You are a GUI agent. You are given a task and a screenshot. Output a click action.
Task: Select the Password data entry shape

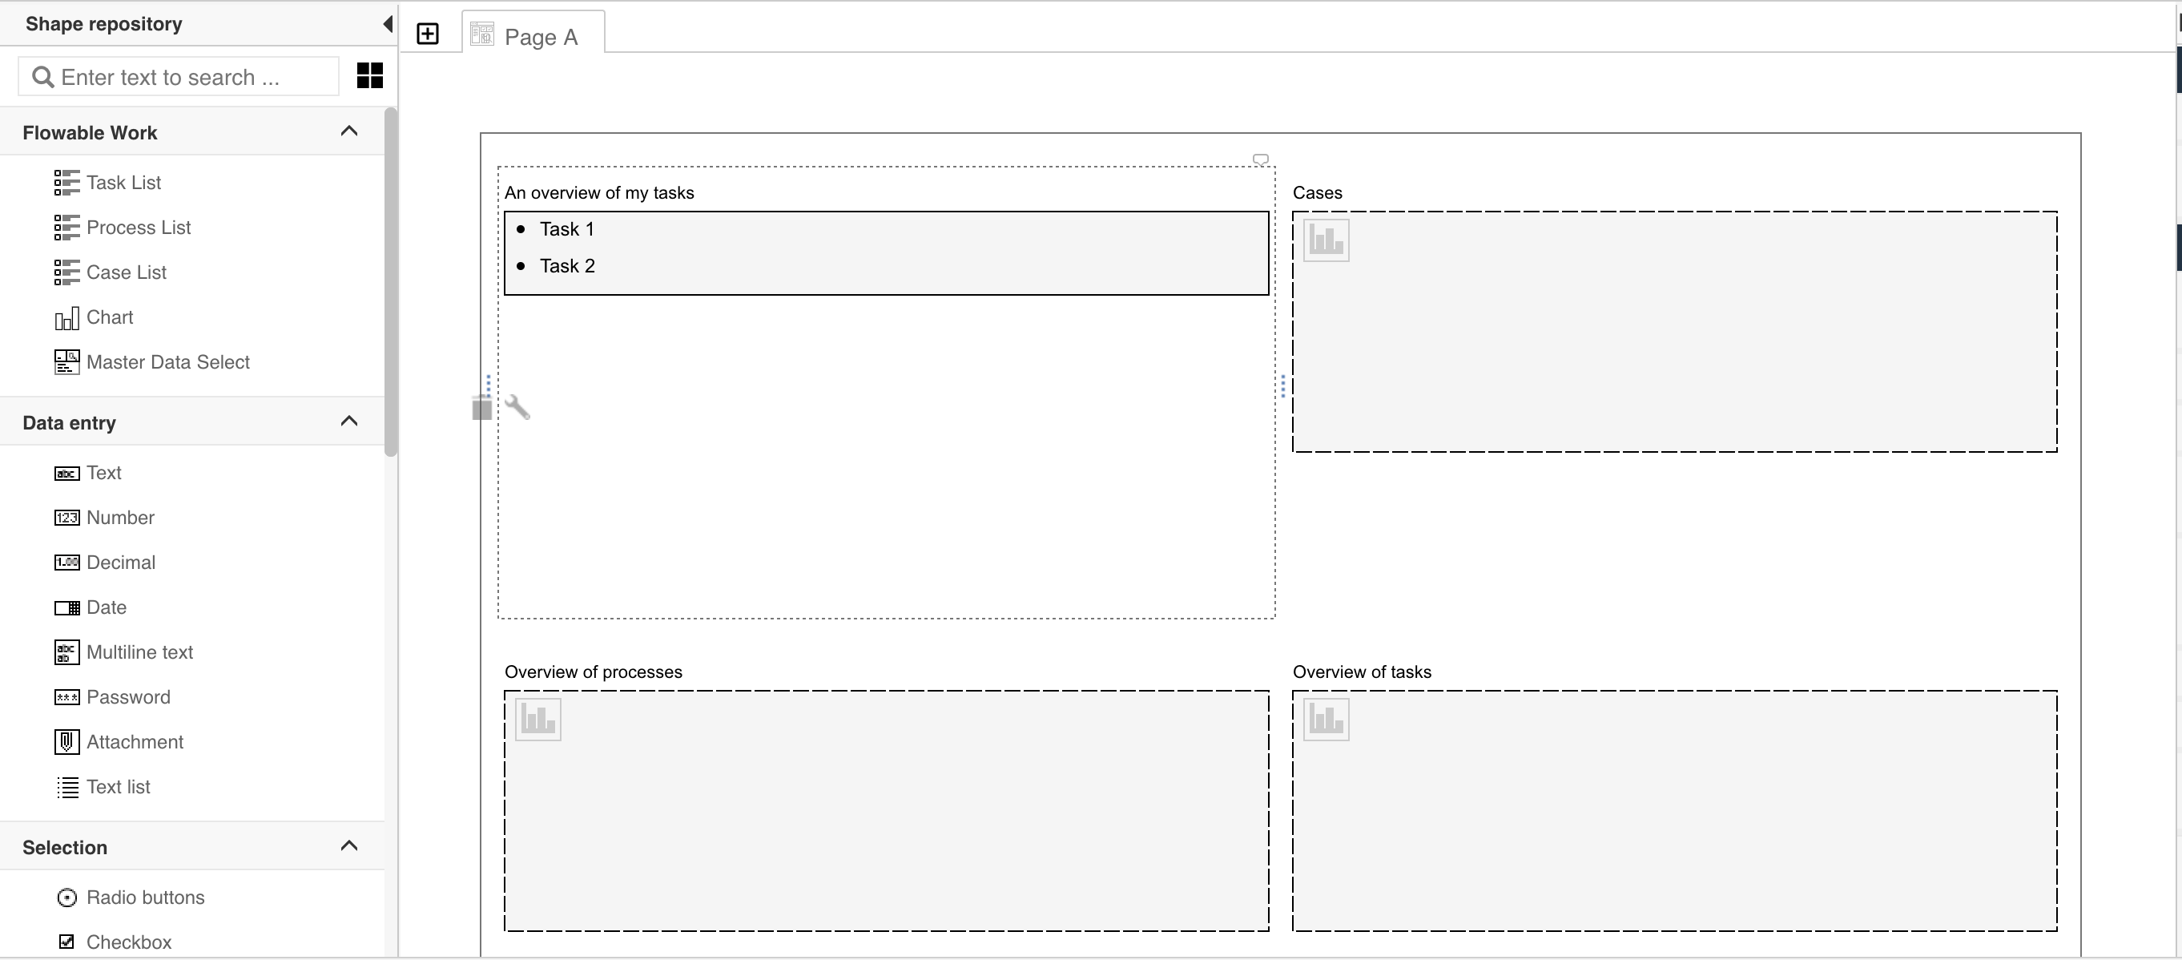pyautogui.click(x=129, y=696)
